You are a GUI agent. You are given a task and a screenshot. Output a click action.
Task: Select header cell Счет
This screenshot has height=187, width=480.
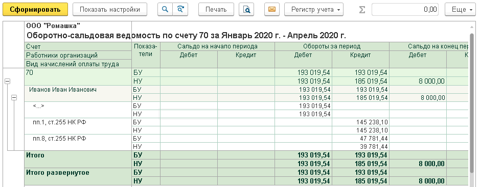pos(78,47)
